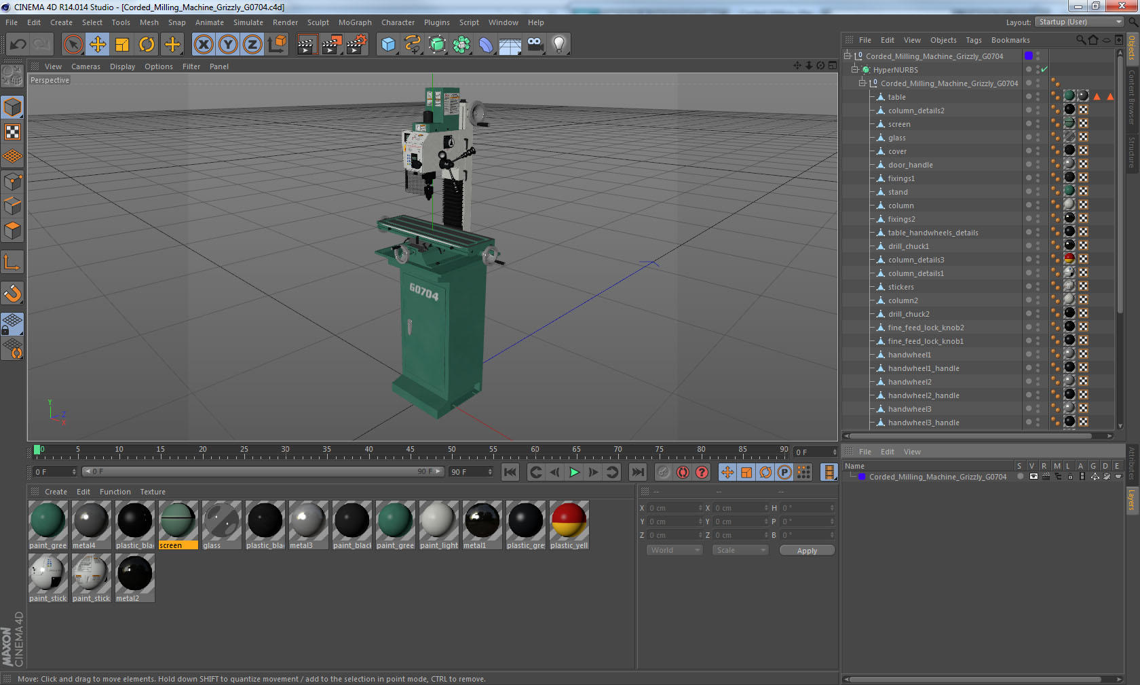Screen dimensions: 1140x685
Task: Enable Polygons mode
Action: pos(13,231)
